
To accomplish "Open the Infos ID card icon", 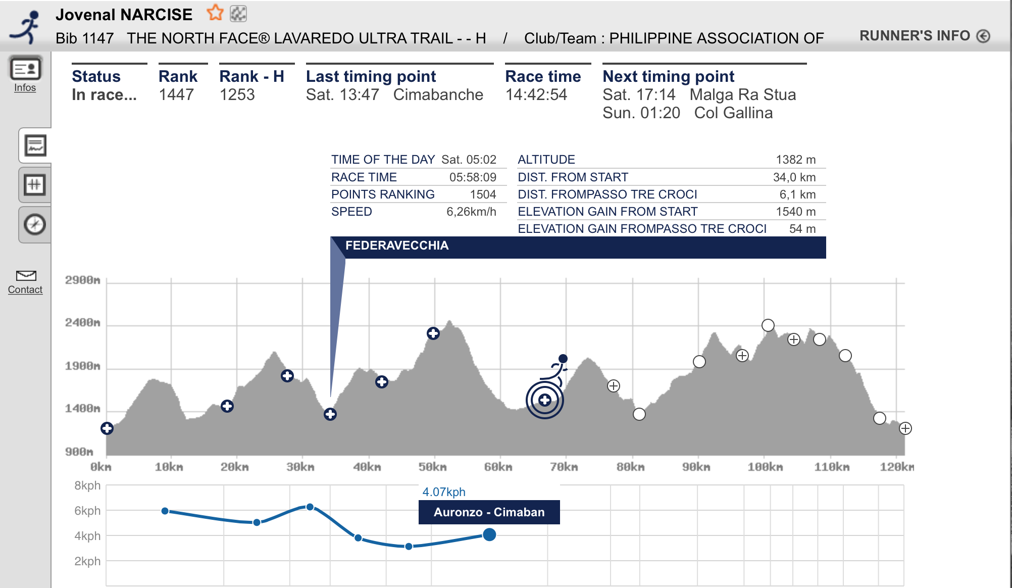I will click(25, 69).
